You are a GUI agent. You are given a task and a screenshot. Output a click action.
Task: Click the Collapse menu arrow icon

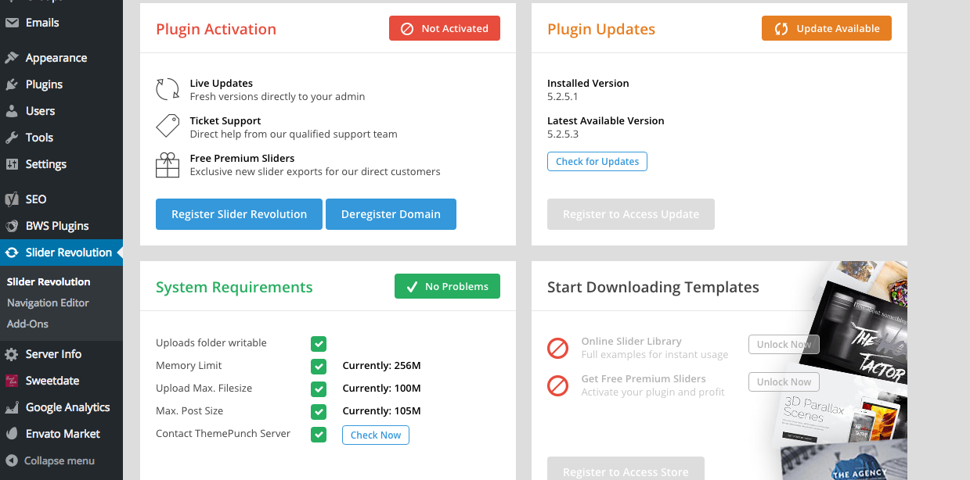pos(12,460)
